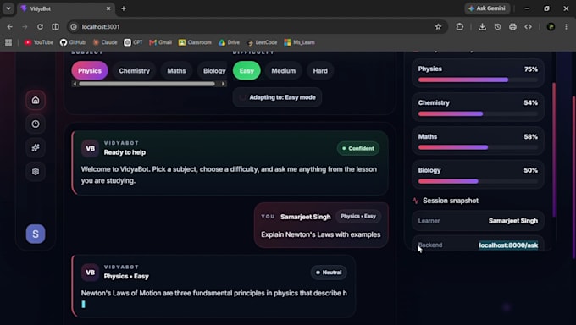576x325 pixels.
Task: Close the VidyaBot tab
Action: [x=108, y=8]
